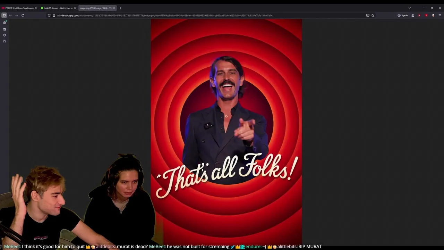Minimize the browser window
The width and height of the screenshot is (444, 250).
(424, 8)
